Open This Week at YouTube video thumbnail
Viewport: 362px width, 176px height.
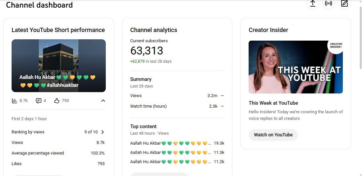(295, 67)
